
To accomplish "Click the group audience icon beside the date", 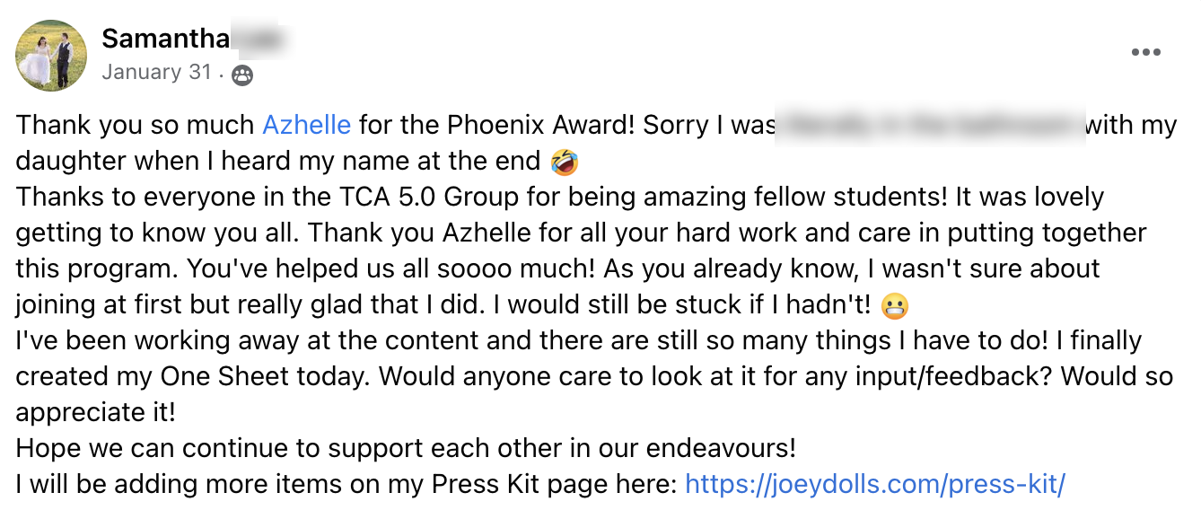I will pyautogui.click(x=242, y=75).
